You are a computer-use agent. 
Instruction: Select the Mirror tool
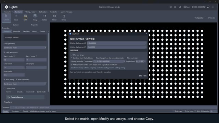(x=54, y=17)
